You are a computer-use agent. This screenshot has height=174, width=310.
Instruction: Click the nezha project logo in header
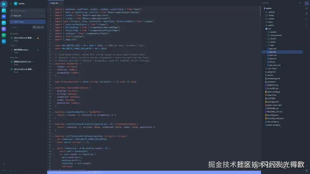[x=15, y=3]
